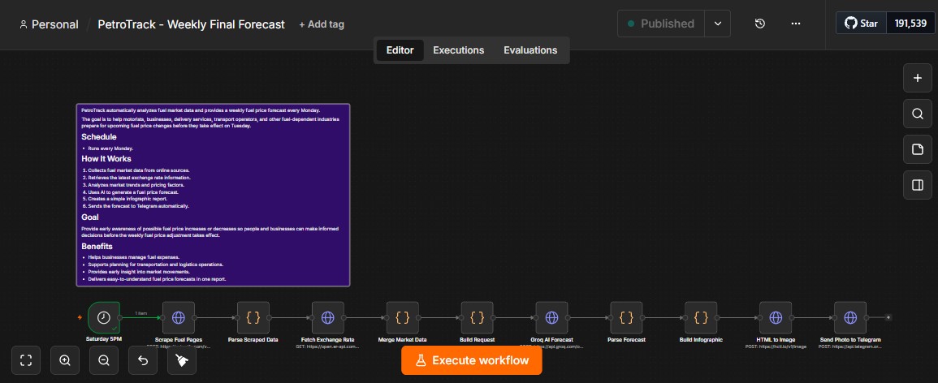This screenshot has width=938, height=383.
Task: Open the Build Infographic code node
Action: (x=701, y=317)
